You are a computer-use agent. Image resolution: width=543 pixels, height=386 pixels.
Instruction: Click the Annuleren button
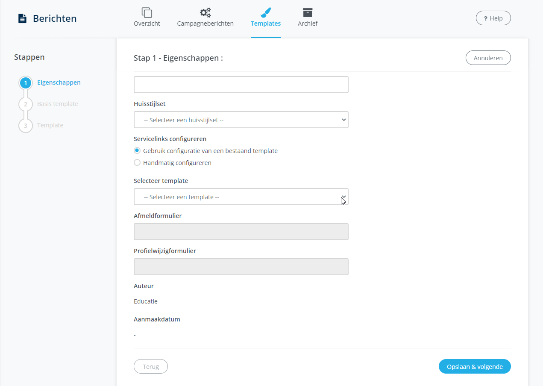pyautogui.click(x=488, y=58)
